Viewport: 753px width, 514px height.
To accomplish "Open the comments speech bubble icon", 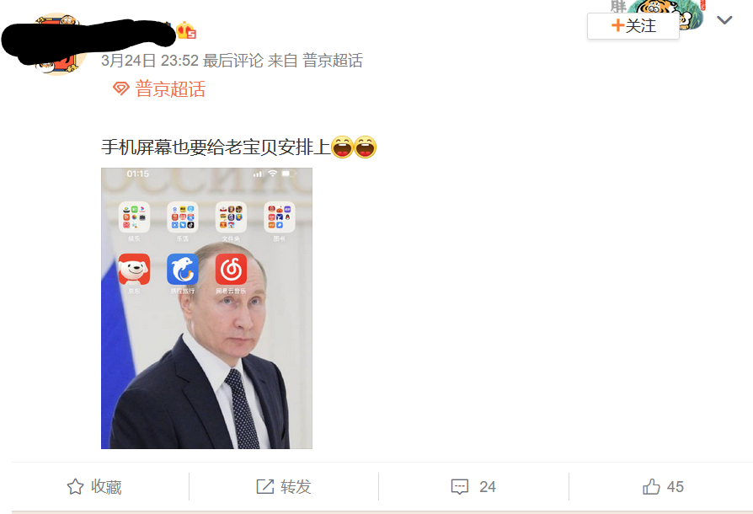I will (460, 487).
